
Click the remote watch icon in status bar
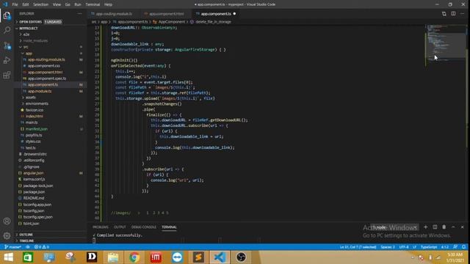pos(28,247)
